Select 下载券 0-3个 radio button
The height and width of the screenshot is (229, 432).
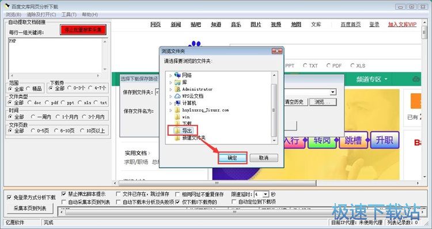pos(69,89)
